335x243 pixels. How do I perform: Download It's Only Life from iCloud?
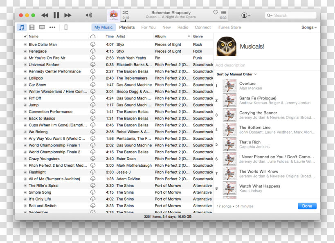pos(93,199)
